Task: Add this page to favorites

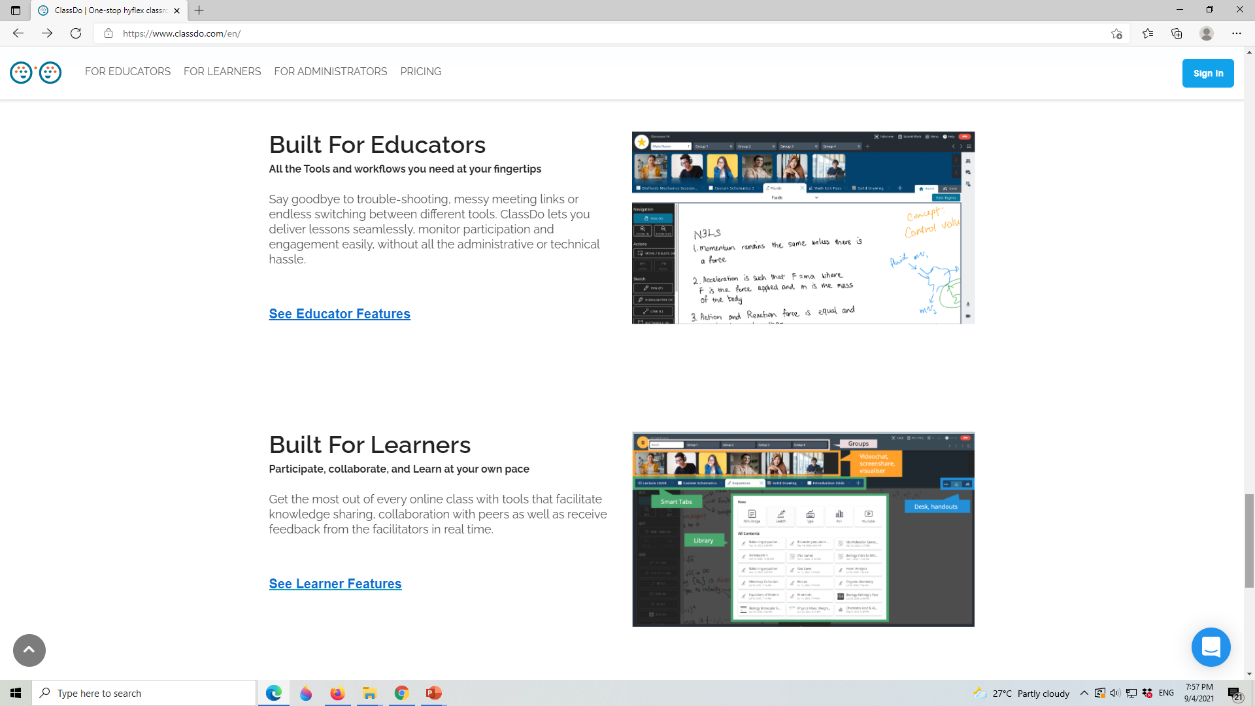Action: (x=1116, y=33)
